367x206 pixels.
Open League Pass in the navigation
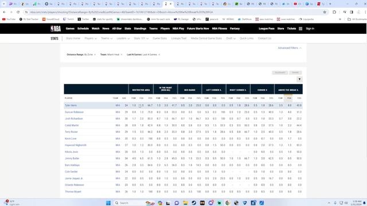(x=267, y=29)
